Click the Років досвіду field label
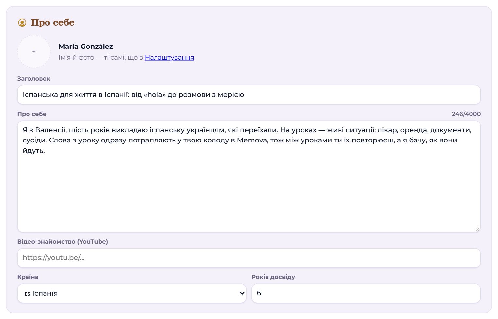The width and height of the screenshot is (498, 319). pos(273,277)
